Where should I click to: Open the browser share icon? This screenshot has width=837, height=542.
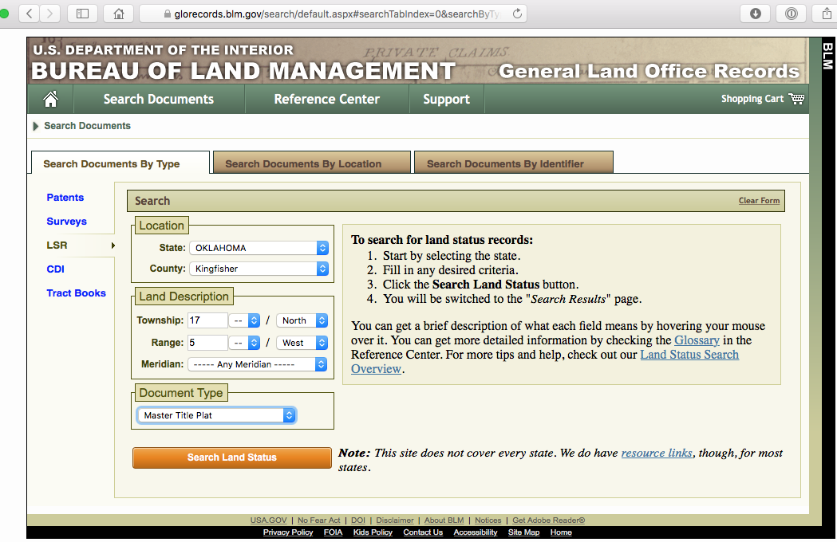826,14
